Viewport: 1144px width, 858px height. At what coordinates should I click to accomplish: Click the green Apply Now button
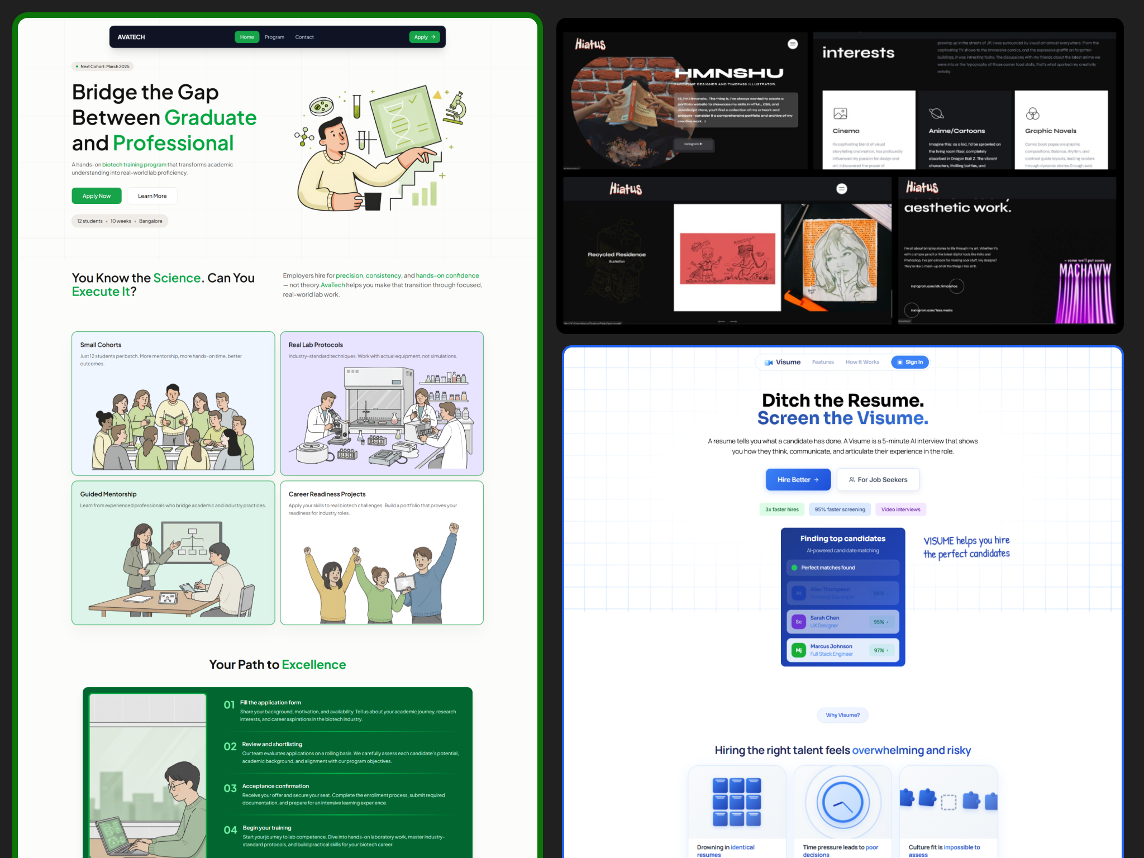[x=97, y=196]
